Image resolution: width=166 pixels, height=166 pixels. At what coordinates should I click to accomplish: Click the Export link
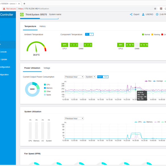[x=136, y=14]
